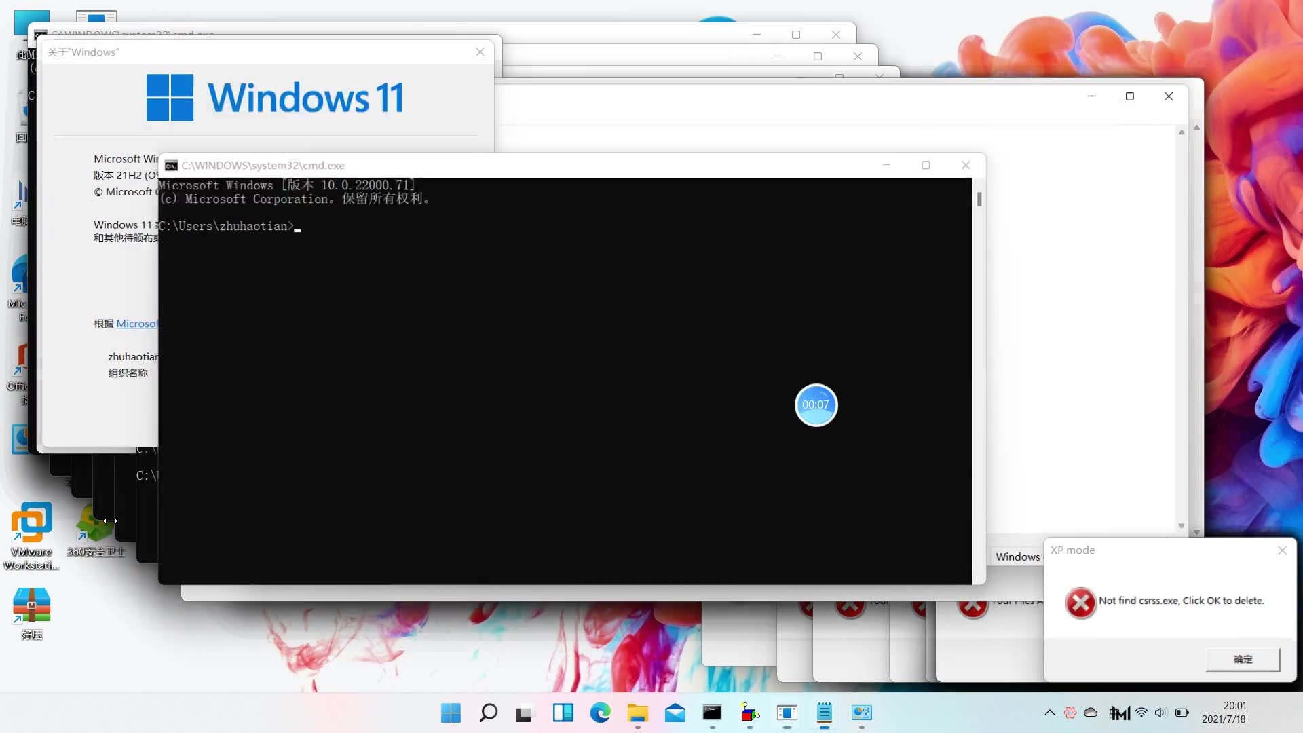The image size is (1303, 733).
Task: Click the white window's scroll down arrow
Action: 1182,526
